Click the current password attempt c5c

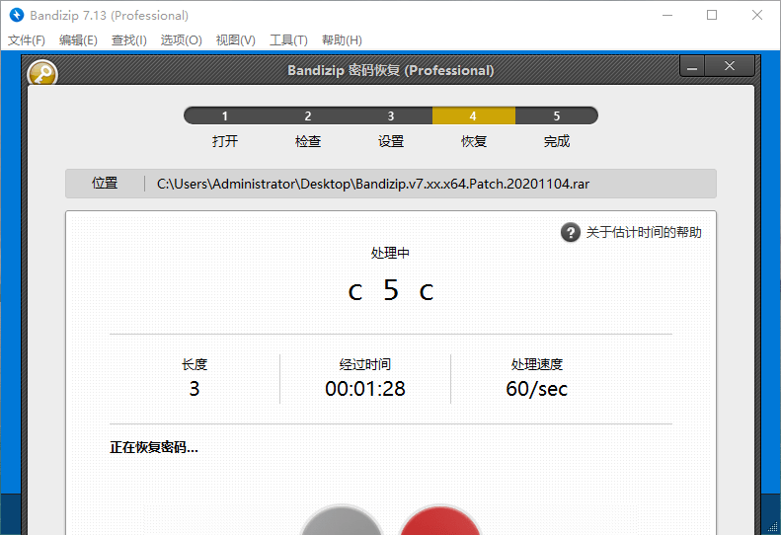click(391, 290)
